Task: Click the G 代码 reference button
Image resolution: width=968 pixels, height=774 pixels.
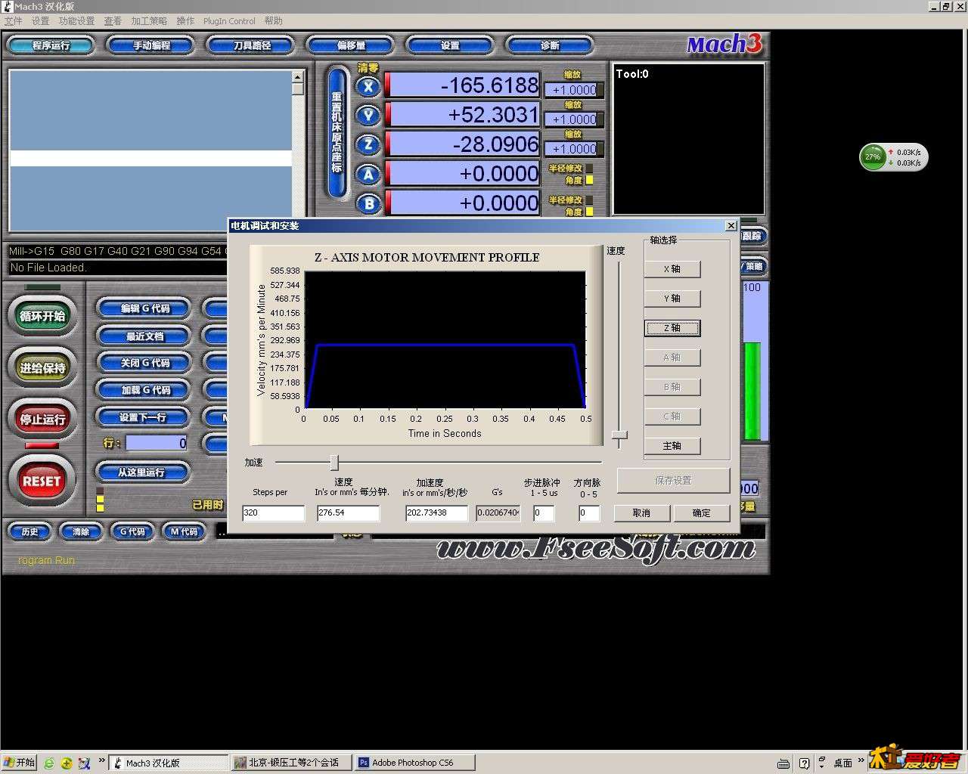Action: pyautogui.click(x=132, y=532)
